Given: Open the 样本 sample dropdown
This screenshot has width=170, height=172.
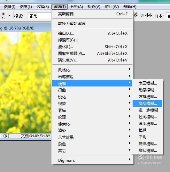Looking at the screenshot, I should coord(168,16).
